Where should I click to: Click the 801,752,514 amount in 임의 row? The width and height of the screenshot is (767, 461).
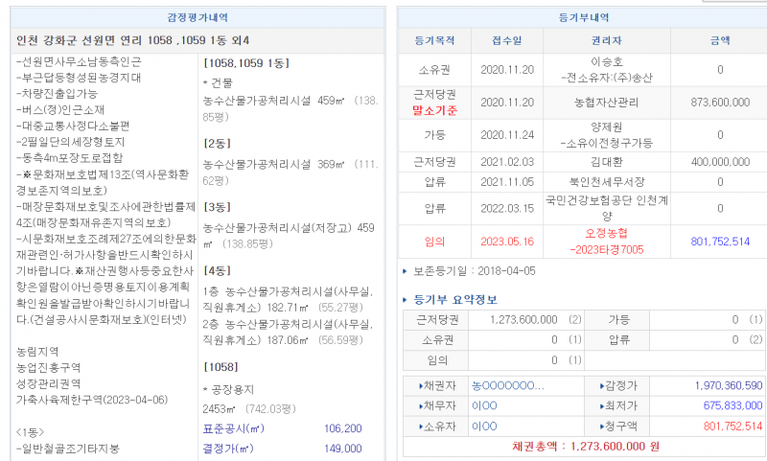(x=719, y=242)
